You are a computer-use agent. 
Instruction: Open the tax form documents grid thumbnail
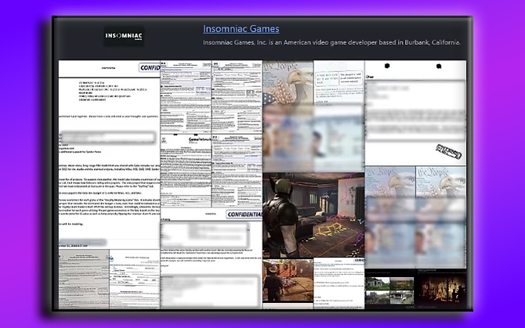211,134
